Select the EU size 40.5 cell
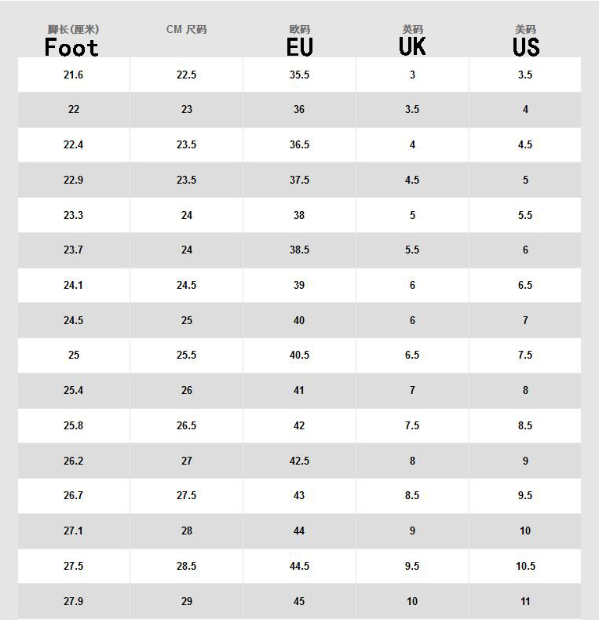The image size is (599, 620). pyautogui.click(x=299, y=355)
